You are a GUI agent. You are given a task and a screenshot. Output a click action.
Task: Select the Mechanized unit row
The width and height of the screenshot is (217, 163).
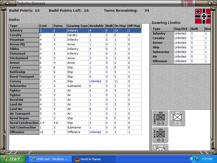tap(75, 58)
